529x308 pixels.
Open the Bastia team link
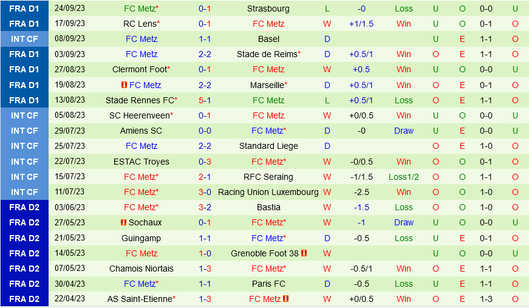[x=268, y=207]
